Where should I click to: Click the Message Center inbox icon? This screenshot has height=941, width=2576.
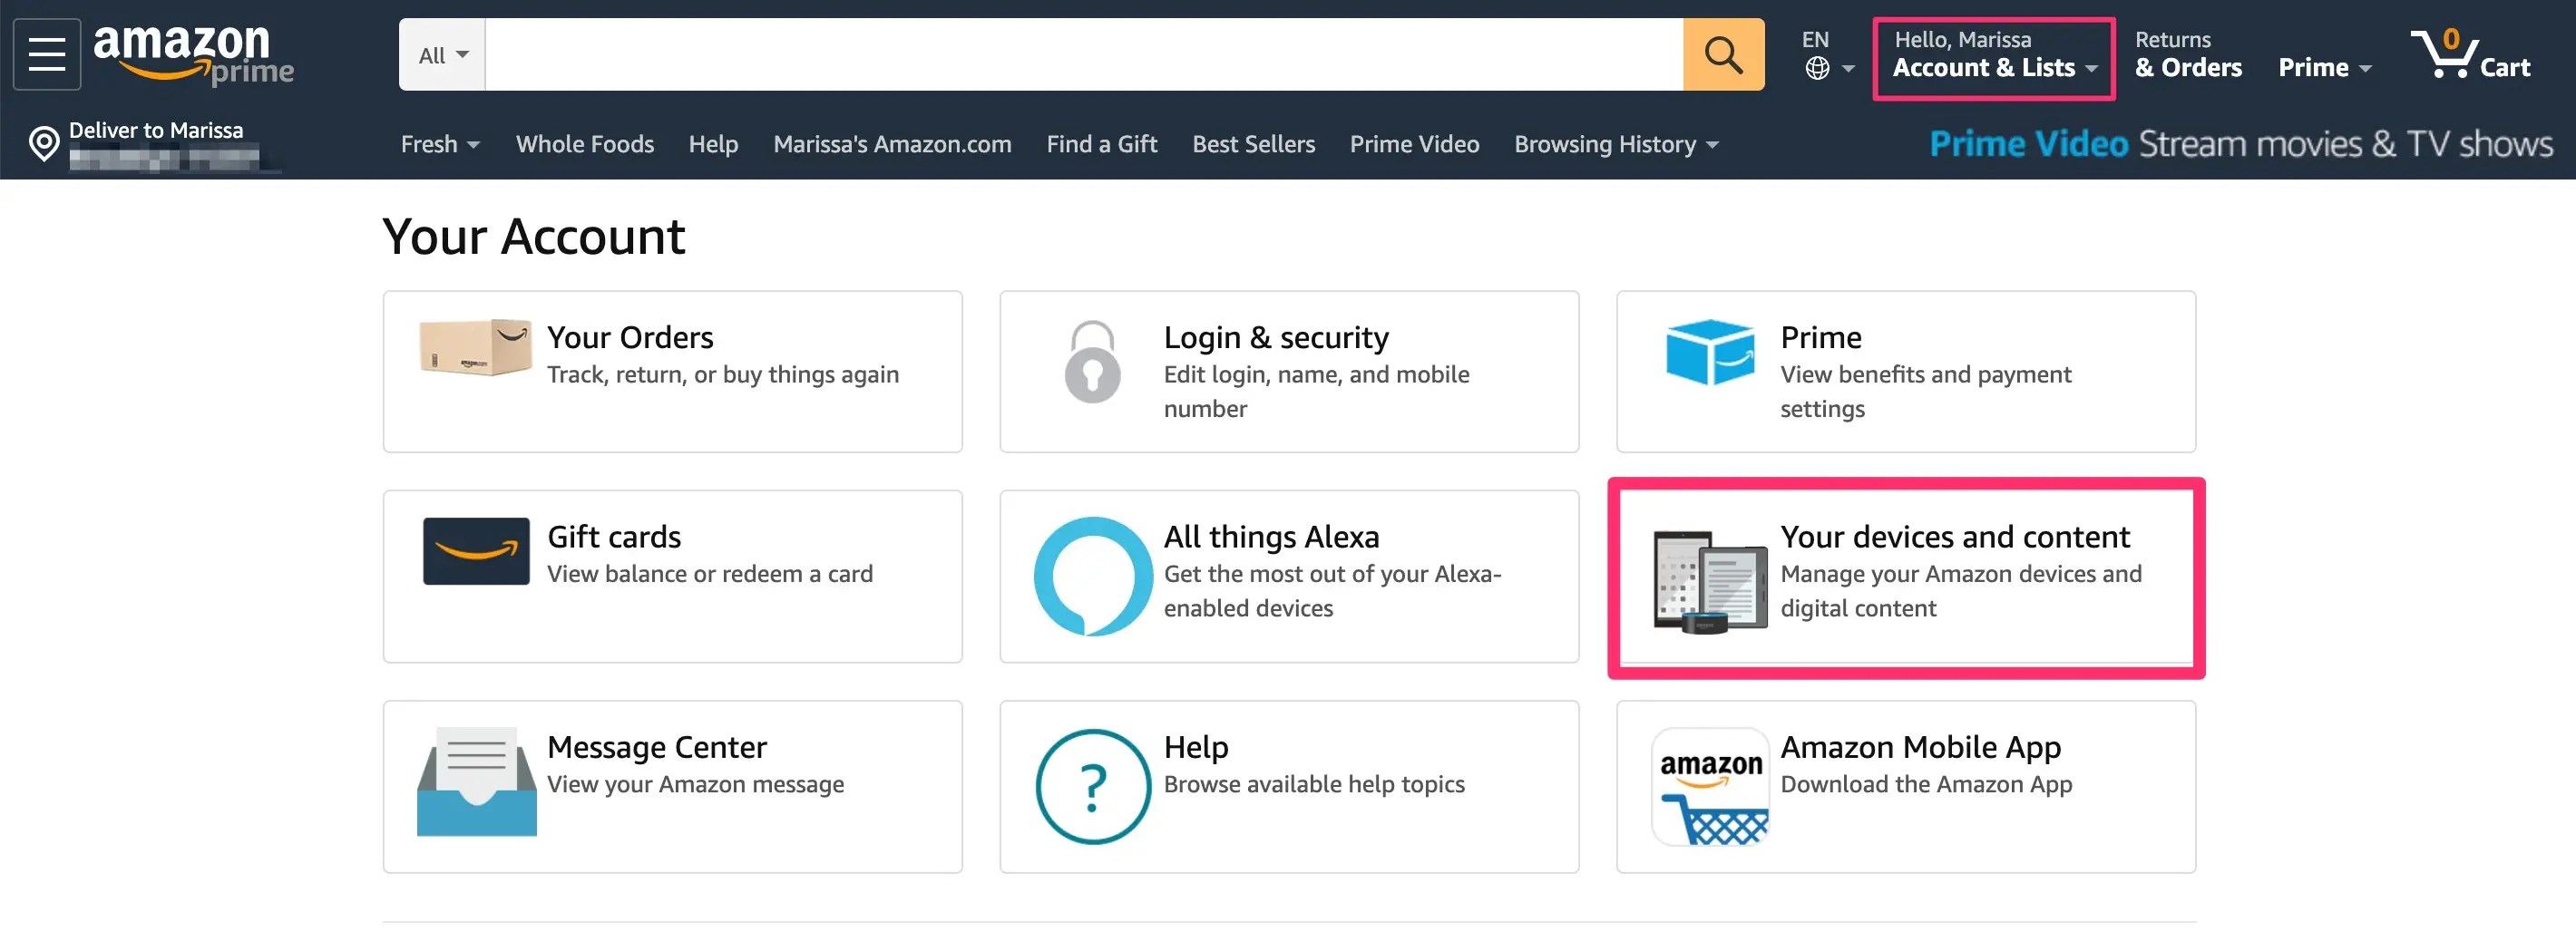point(476,782)
